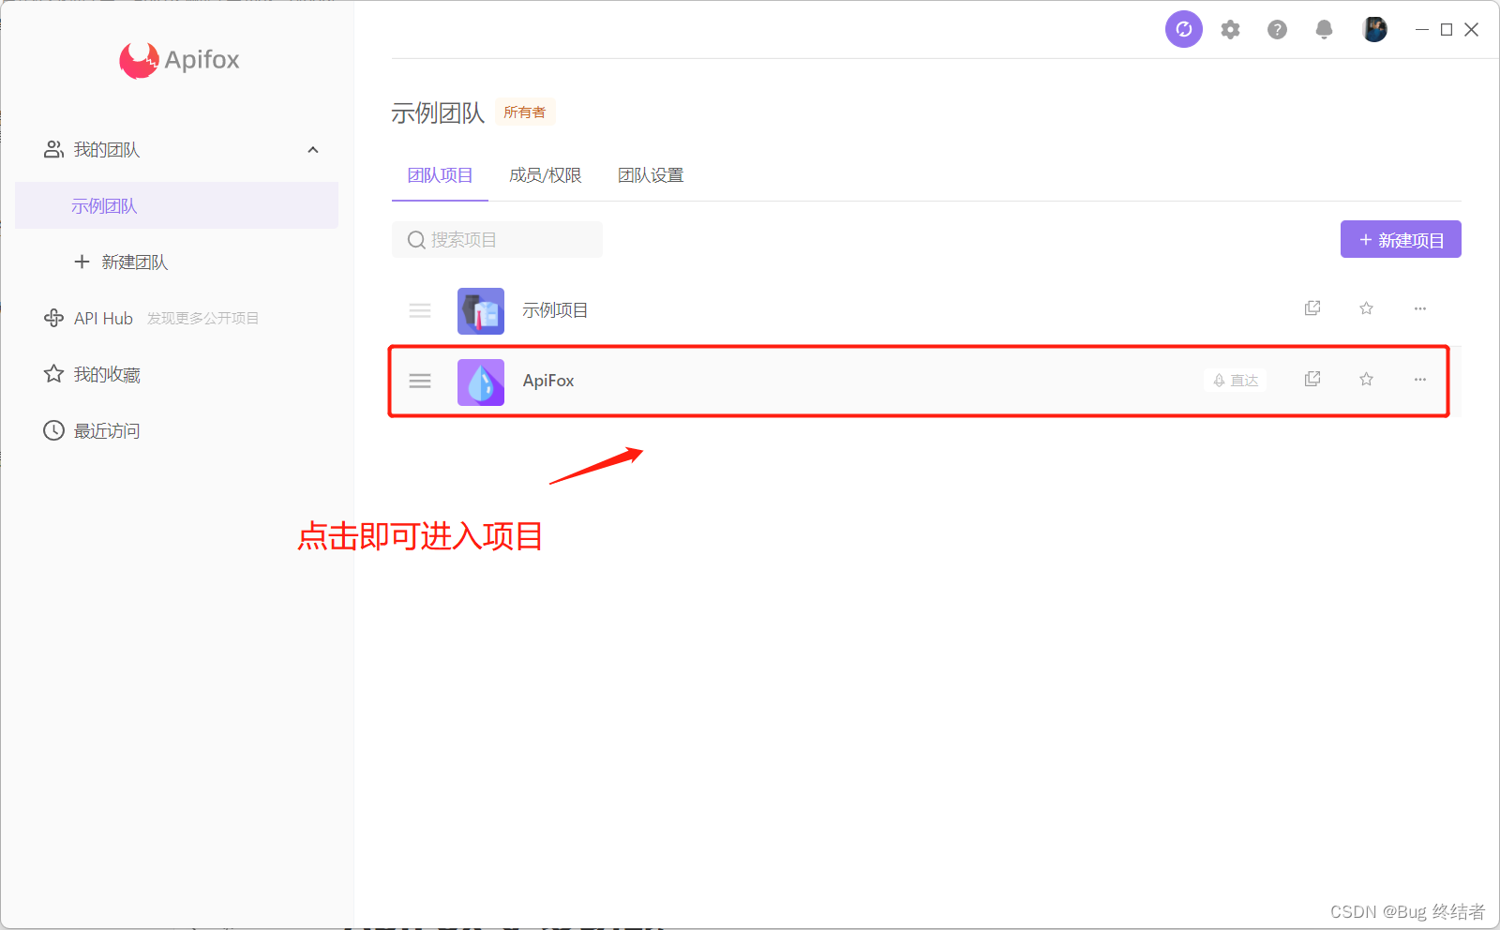This screenshot has width=1500, height=930.
Task: Click drag handle of ApiFox row
Action: 420,381
